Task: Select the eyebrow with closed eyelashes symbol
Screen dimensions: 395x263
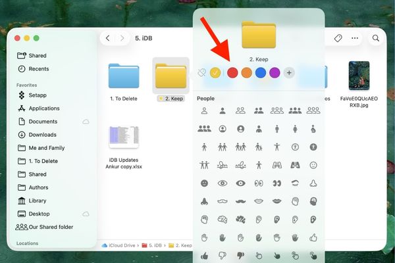Action: pyautogui.click(x=295, y=183)
